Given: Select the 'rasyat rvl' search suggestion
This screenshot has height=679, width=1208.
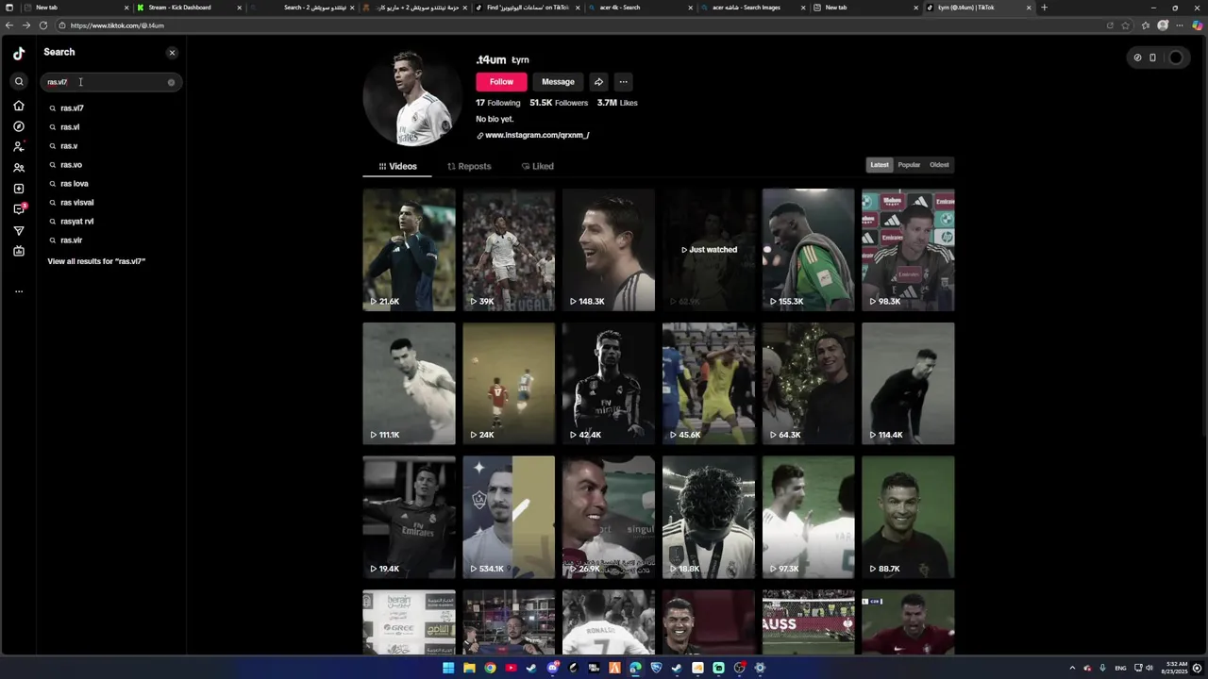Looking at the screenshot, I should coord(76,222).
